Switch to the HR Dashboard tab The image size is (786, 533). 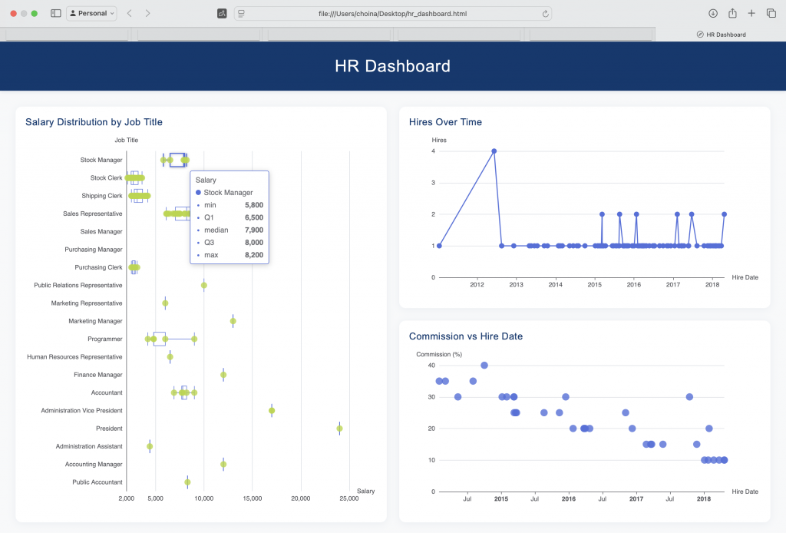(x=720, y=34)
